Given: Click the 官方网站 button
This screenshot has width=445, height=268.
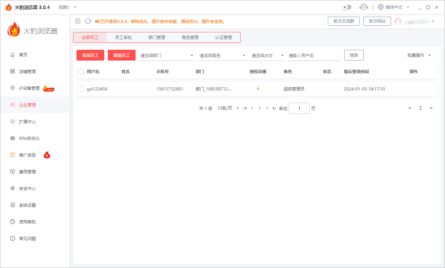Looking at the screenshot, I should click(x=377, y=21).
